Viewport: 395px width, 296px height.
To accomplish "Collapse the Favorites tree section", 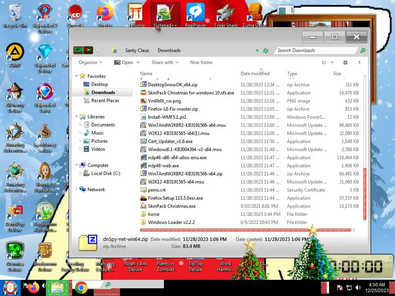I will (x=77, y=76).
